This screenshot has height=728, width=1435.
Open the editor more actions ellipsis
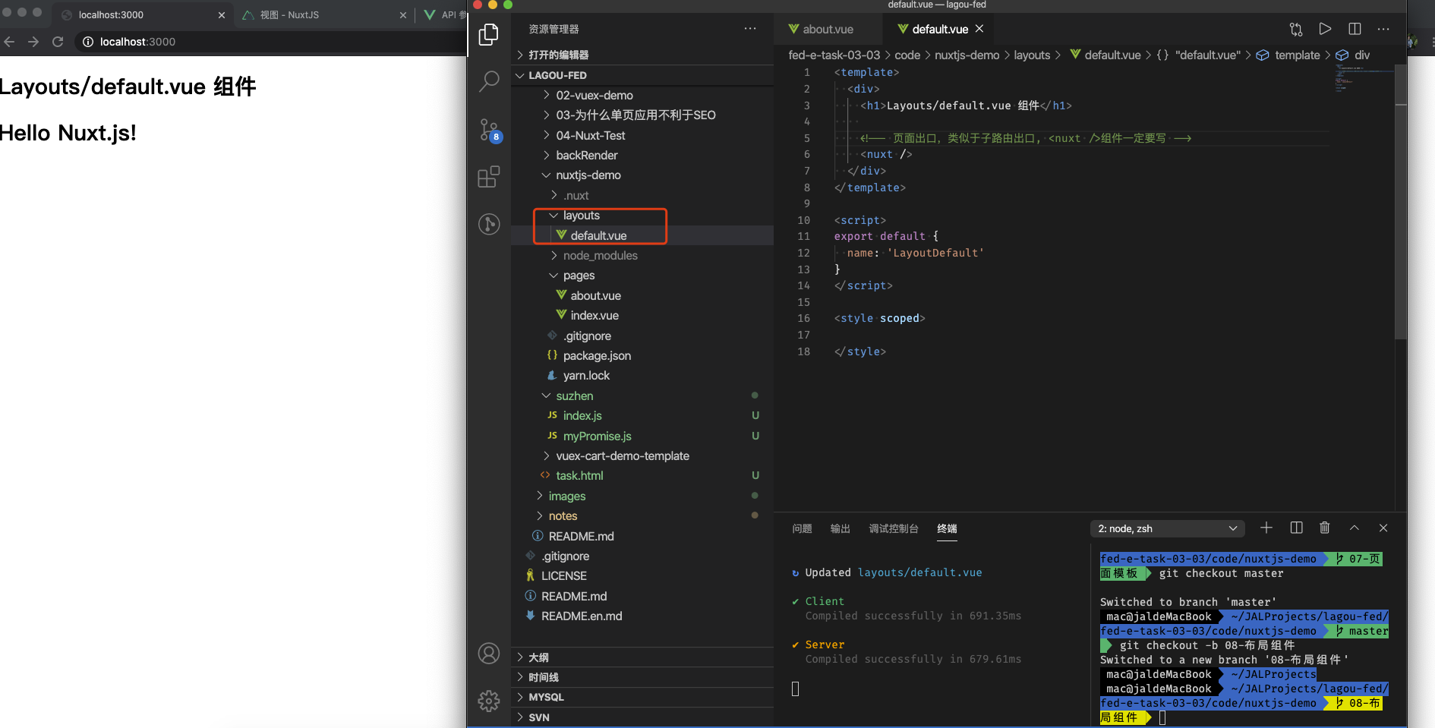tap(1383, 29)
